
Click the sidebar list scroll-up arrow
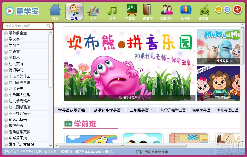coord(50,32)
